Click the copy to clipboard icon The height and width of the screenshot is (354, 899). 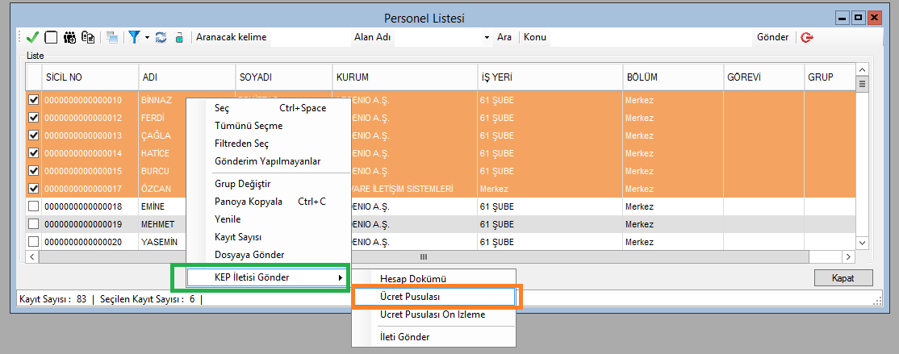click(x=88, y=37)
